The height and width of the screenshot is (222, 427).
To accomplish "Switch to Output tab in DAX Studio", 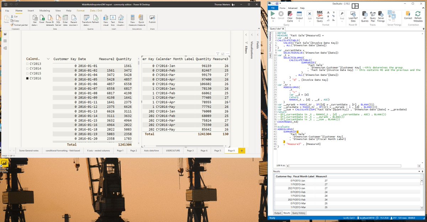I will (278, 213).
